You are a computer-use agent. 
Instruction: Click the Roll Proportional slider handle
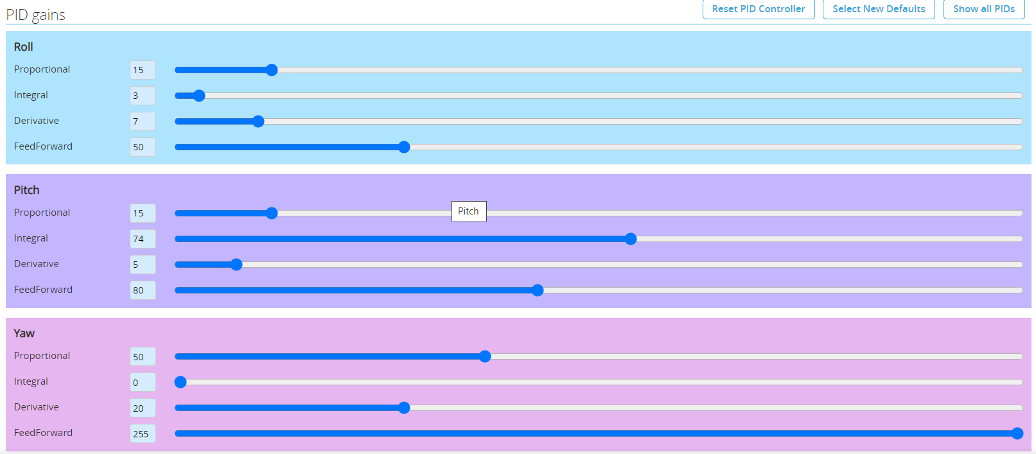272,70
